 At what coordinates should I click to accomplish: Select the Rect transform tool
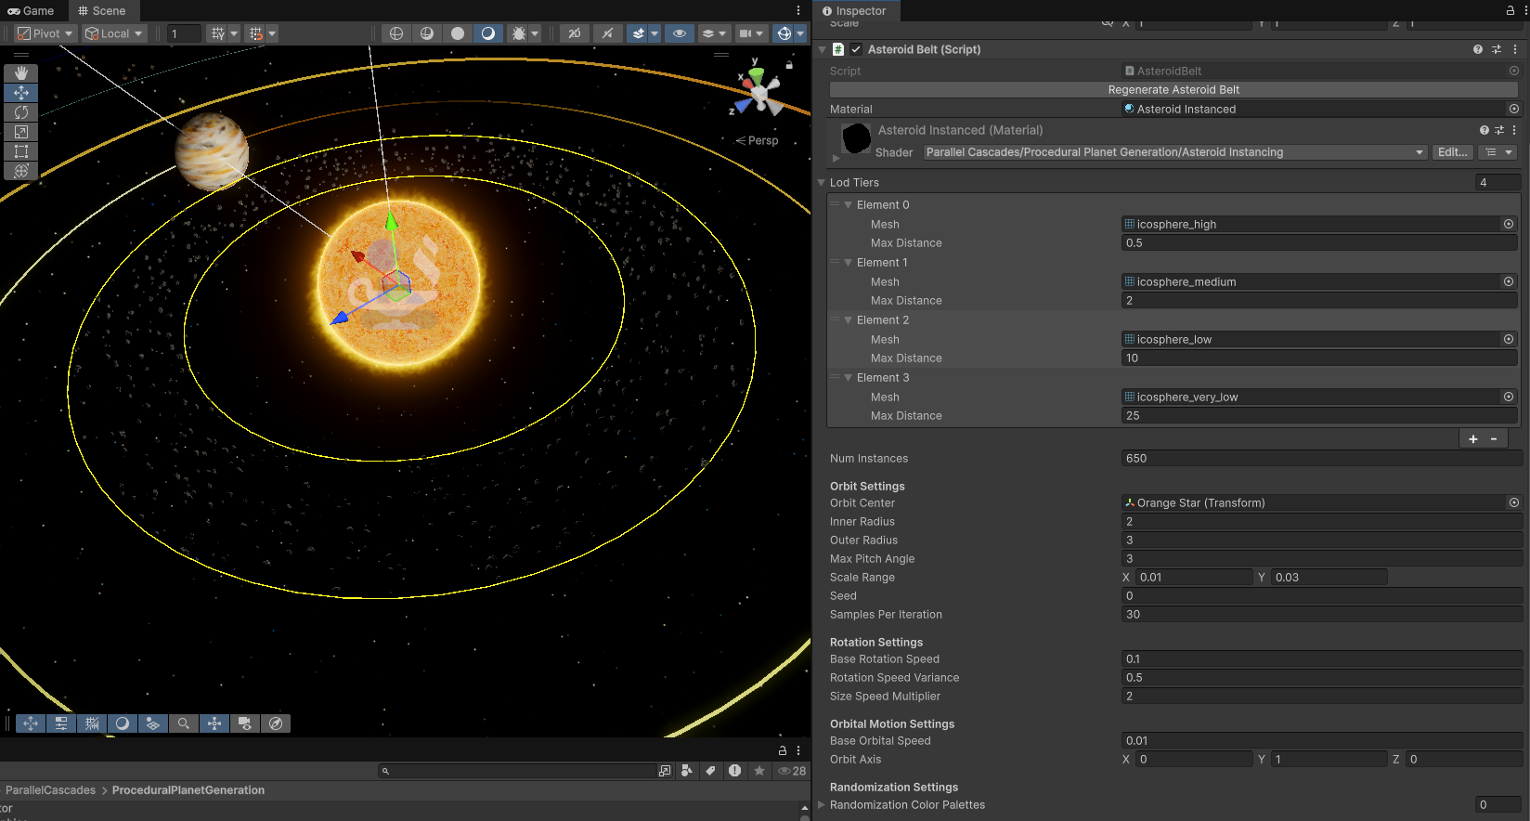[21, 150]
